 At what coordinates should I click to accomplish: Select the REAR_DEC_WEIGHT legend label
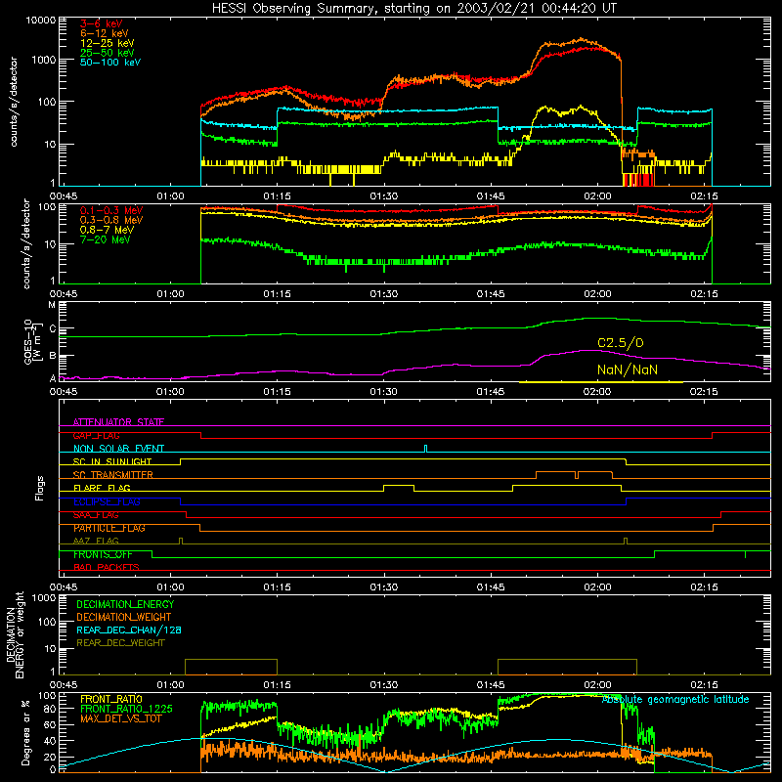pos(120,643)
